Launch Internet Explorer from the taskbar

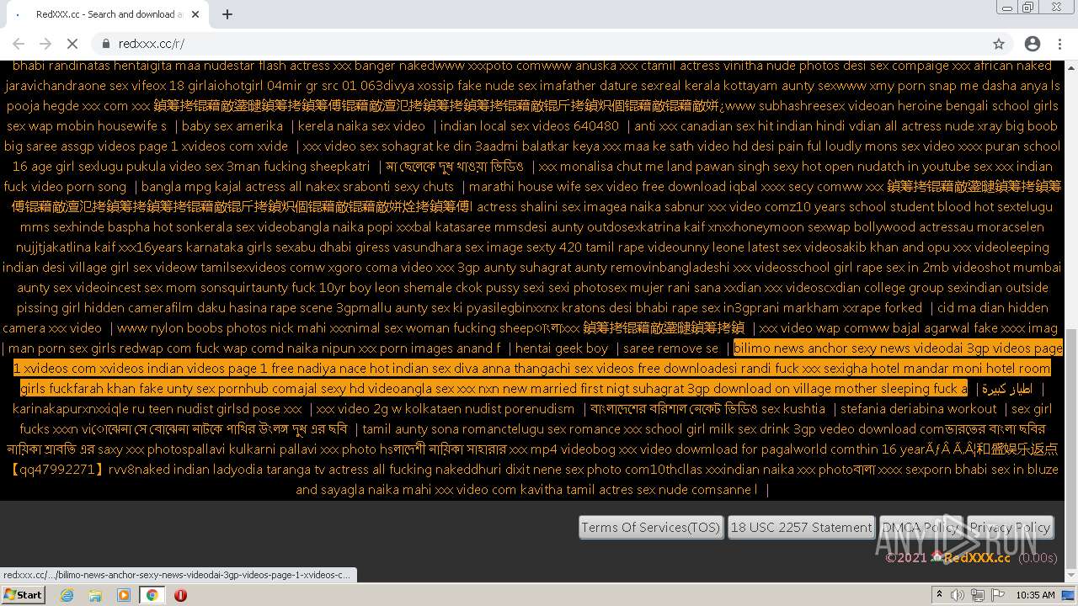(67, 595)
